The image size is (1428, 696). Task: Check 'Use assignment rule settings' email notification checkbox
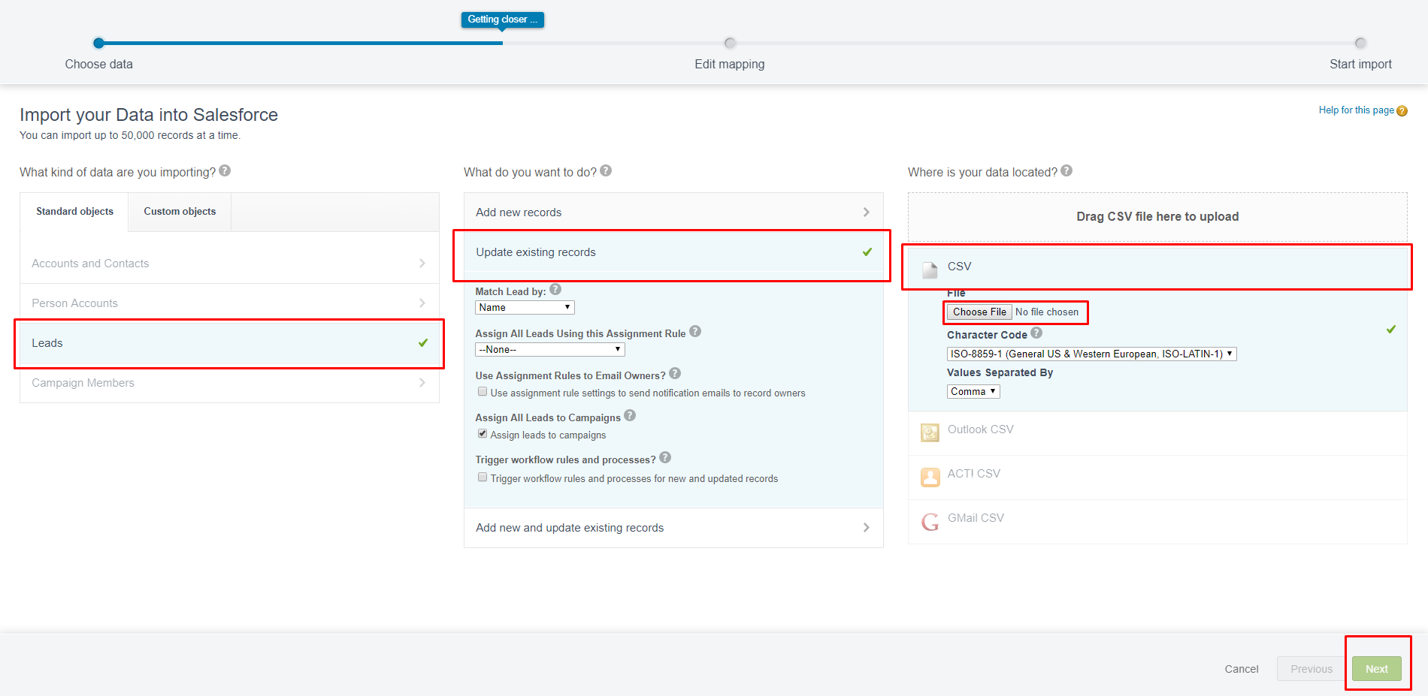(483, 392)
